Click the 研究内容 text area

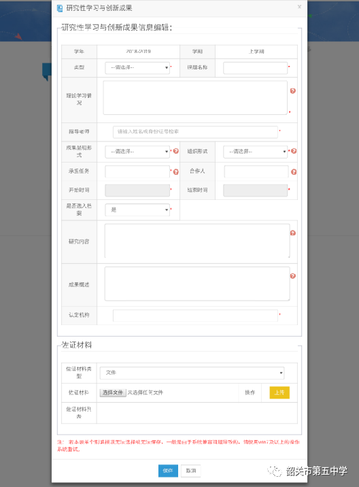point(197,241)
